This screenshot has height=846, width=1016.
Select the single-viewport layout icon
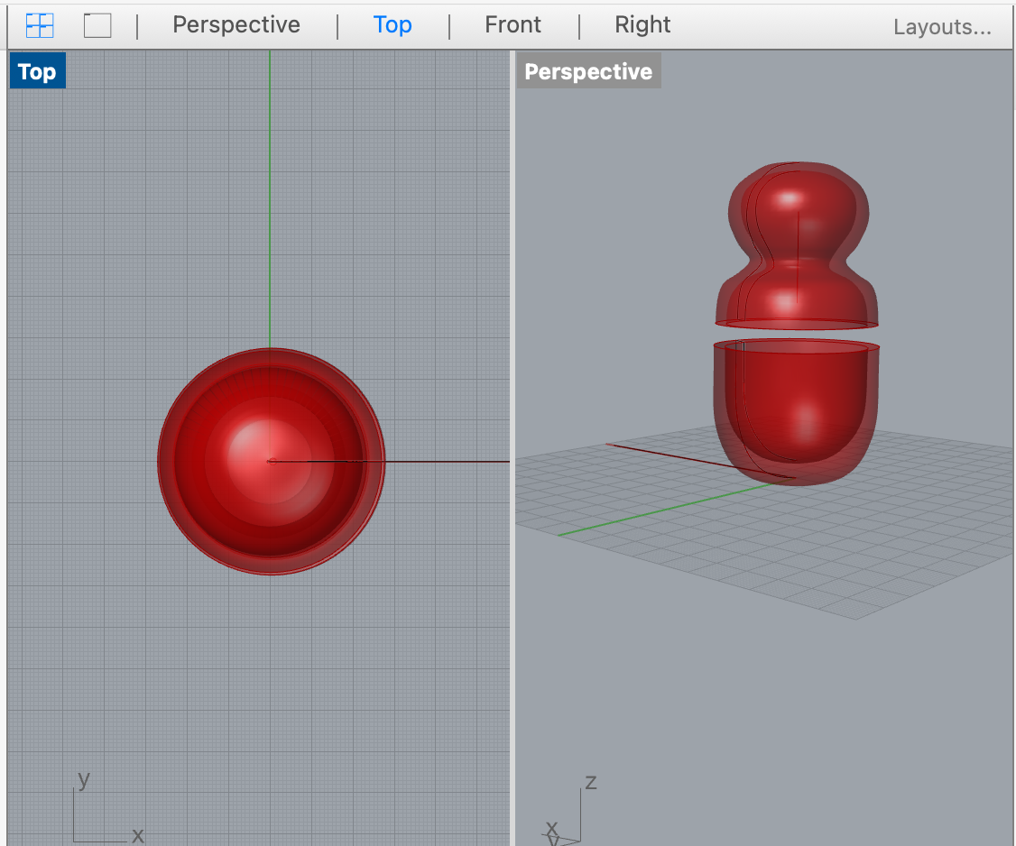(x=97, y=25)
